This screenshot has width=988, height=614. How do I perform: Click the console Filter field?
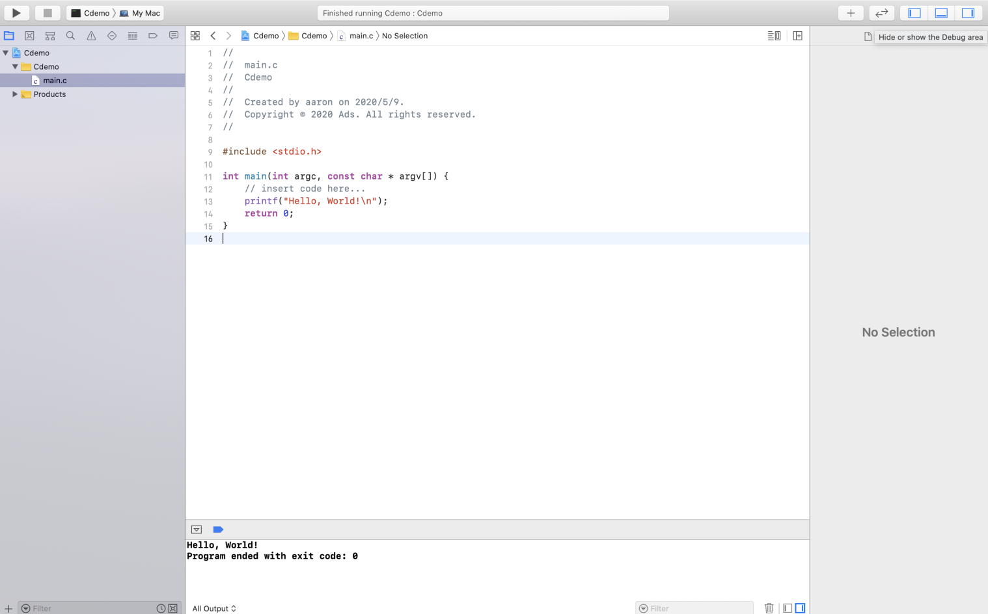pyautogui.click(x=694, y=608)
